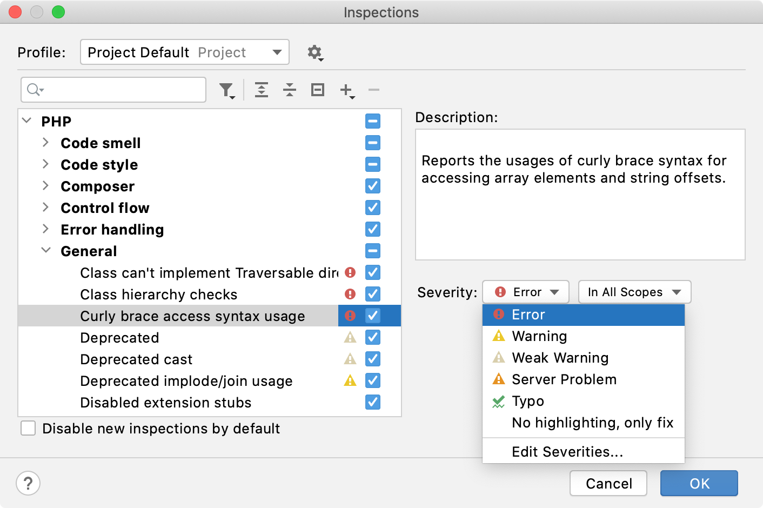Select Typo severity option
Image resolution: width=763 pixels, height=508 pixels.
tap(584, 402)
